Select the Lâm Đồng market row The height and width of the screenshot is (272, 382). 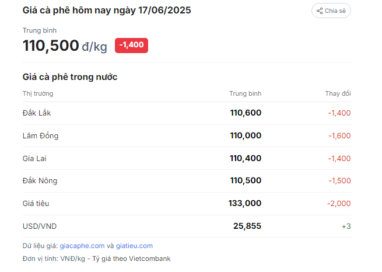pyautogui.click(x=187, y=136)
